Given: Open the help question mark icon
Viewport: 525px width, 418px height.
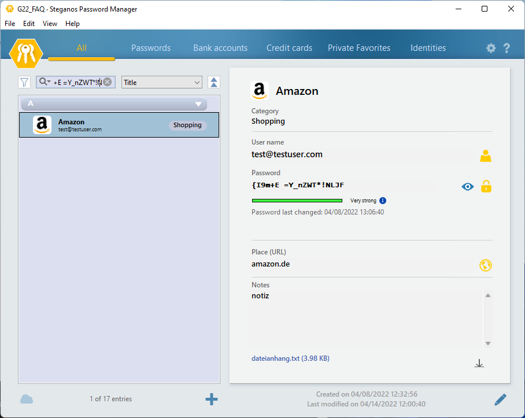Looking at the screenshot, I should (506, 49).
